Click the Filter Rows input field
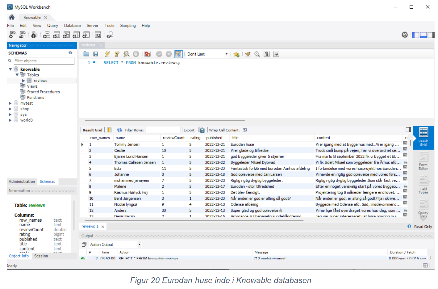The height and width of the screenshot is (289, 438). coord(163,130)
